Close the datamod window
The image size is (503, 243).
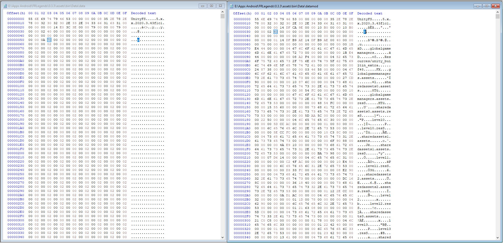(x=495, y=6)
